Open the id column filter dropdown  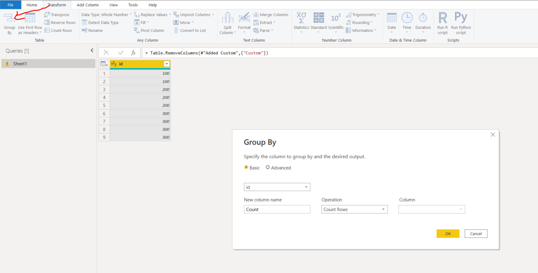point(167,64)
